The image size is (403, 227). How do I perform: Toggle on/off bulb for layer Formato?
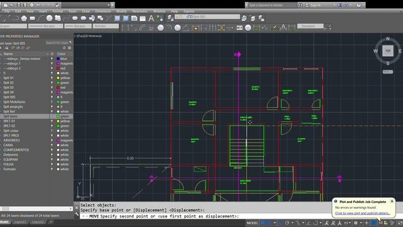[52, 169]
